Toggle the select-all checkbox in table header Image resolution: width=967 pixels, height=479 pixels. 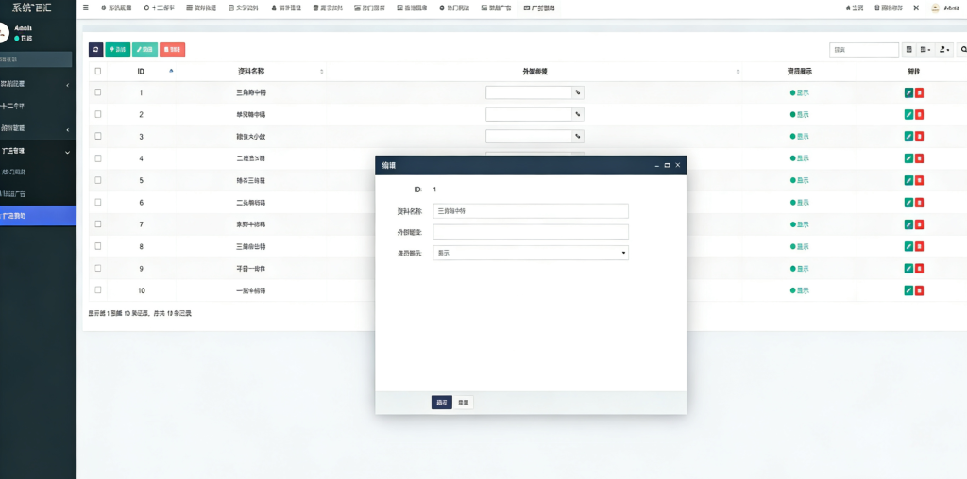click(x=97, y=71)
